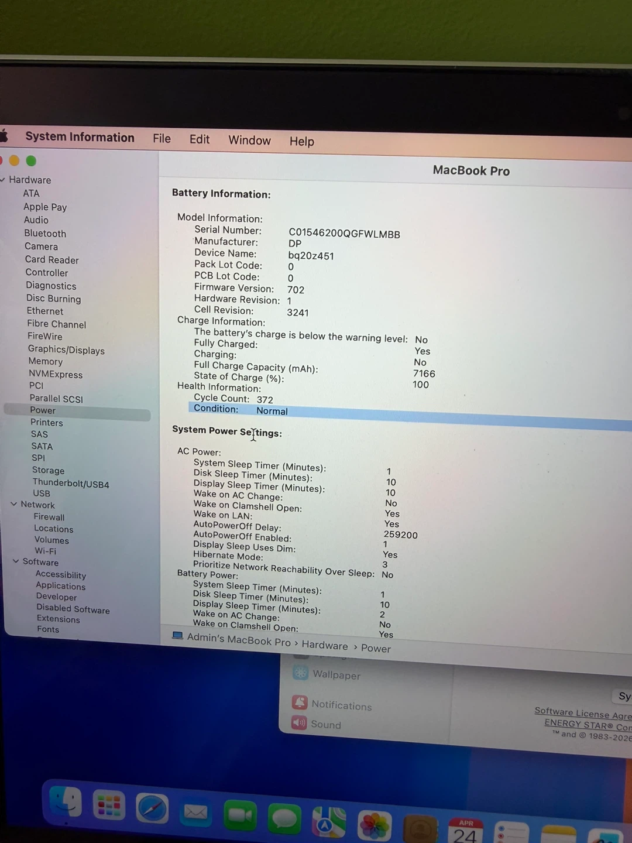Open the Apple menu logo
Screen dimensions: 632x843
(3, 136)
